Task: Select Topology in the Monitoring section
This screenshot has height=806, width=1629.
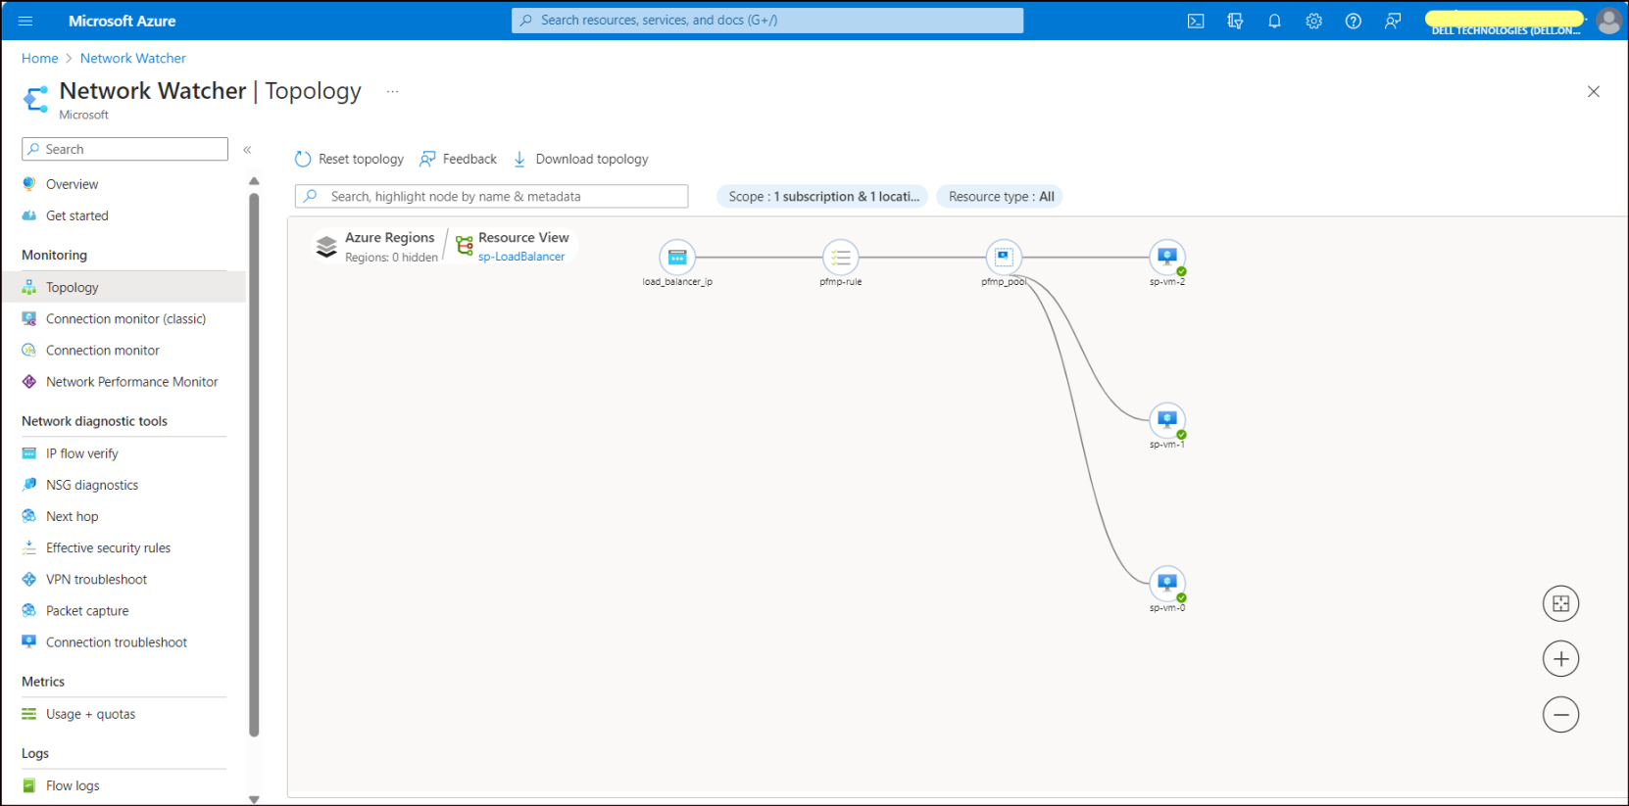Action: click(123, 287)
